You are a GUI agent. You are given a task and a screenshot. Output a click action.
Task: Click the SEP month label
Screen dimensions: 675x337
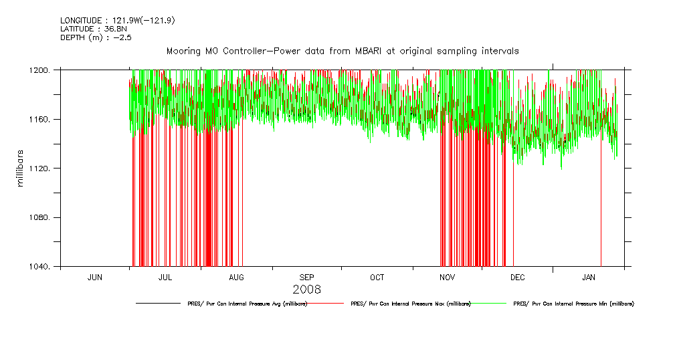tap(306, 277)
